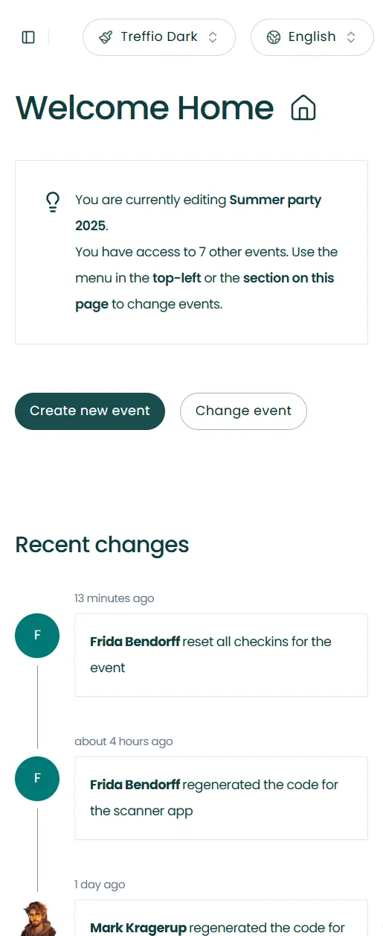Screen dimensions: 383x936
Task: Click the Change event button
Action: point(243,411)
